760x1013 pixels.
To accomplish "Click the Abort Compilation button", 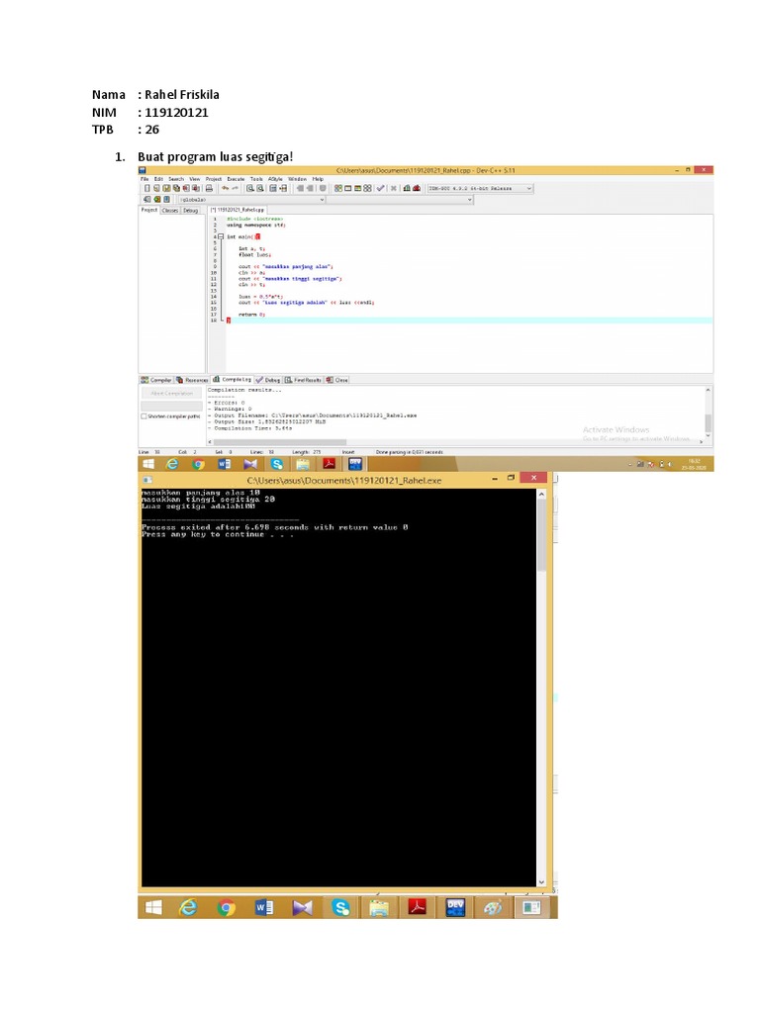I will point(172,393).
